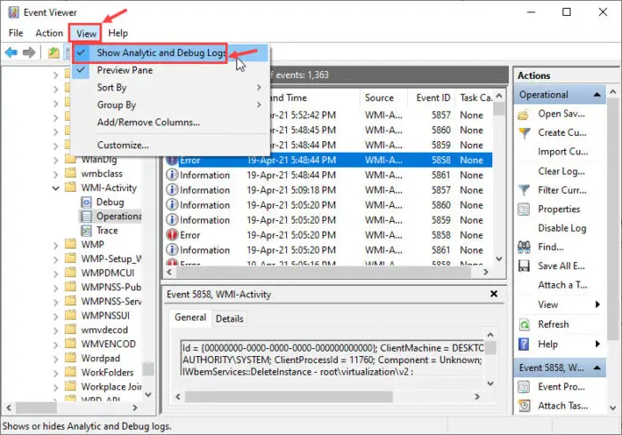
Task: Click the Filter Current Log funnel icon
Action: pyautogui.click(x=524, y=191)
